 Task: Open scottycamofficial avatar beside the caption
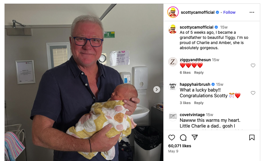click(x=173, y=29)
